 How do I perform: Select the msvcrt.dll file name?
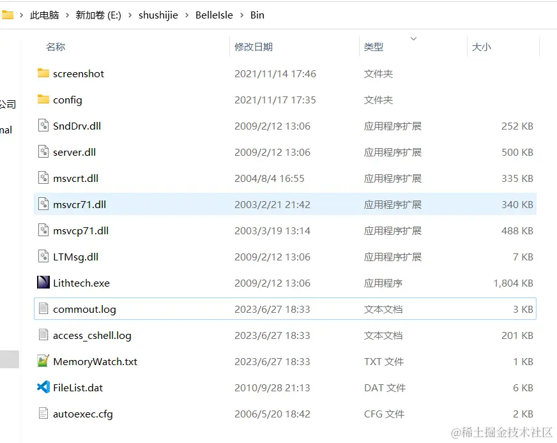(75, 179)
